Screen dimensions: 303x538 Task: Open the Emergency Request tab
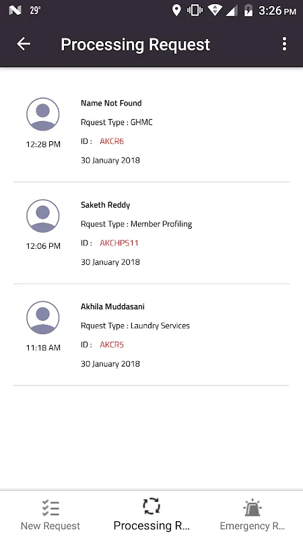pyautogui.click(x=252, y=514)
